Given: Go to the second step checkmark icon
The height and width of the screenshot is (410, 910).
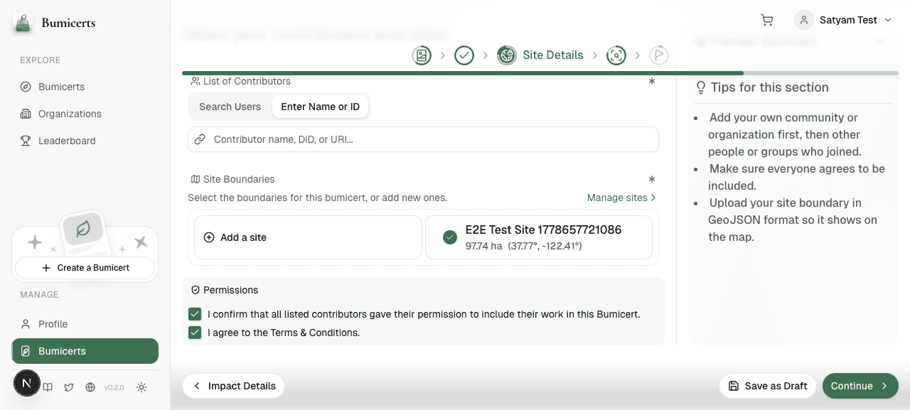Looking at the screenshot, I should (464, 55).
